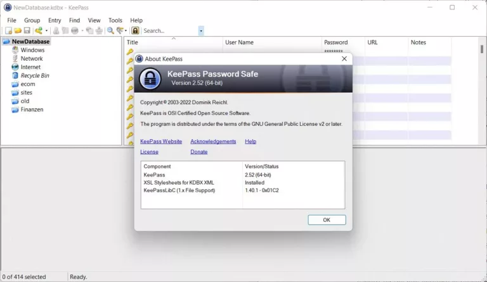Screen dimensions: 487x282
Task: Minimize the KeePass main window
Action: pyautogui.click(x=430, y=8)
